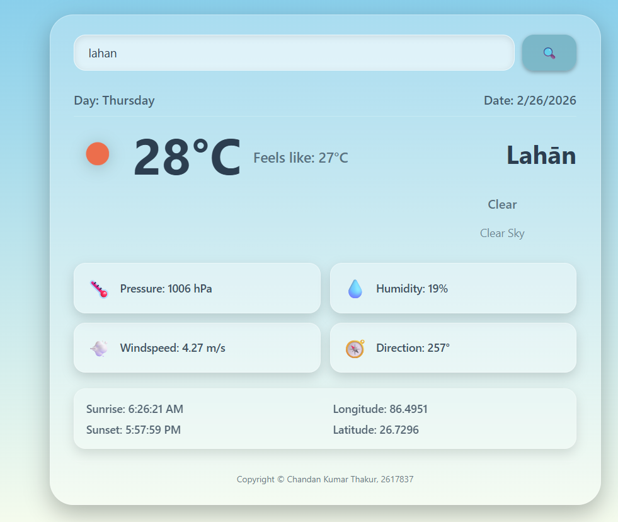
Task: Click the Date 2/26/2026 label
Action: pyautogui.click(x=530, y=100)
